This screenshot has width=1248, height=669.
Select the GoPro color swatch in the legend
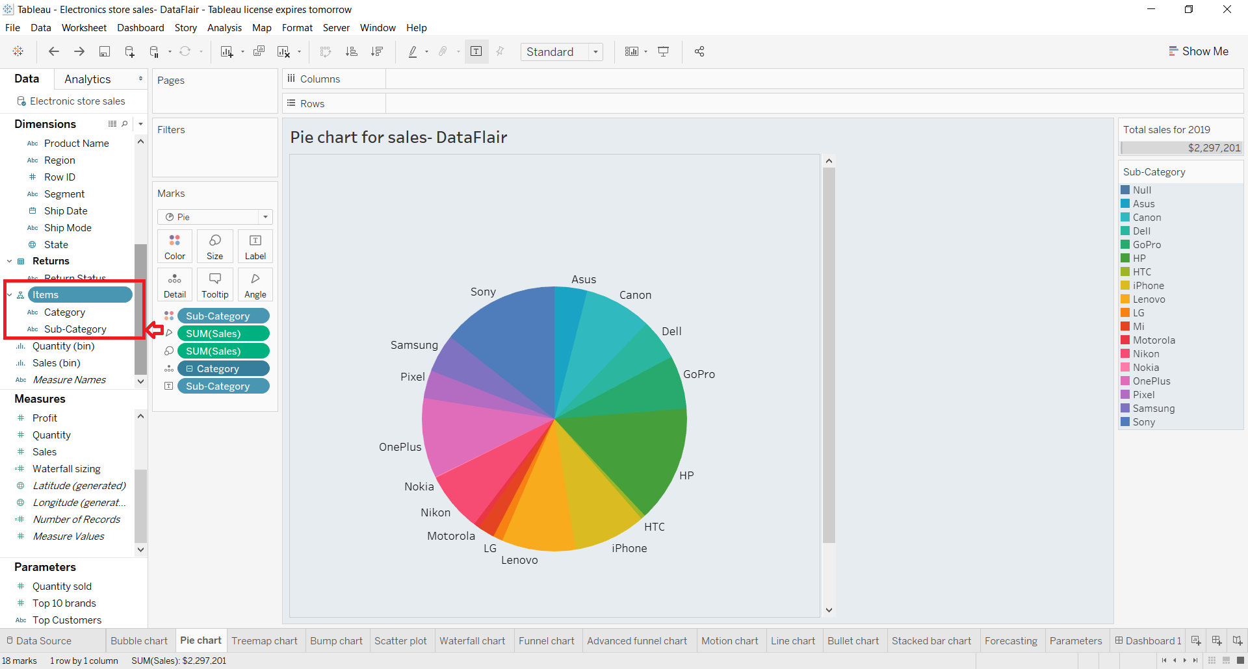(1126, 244)
